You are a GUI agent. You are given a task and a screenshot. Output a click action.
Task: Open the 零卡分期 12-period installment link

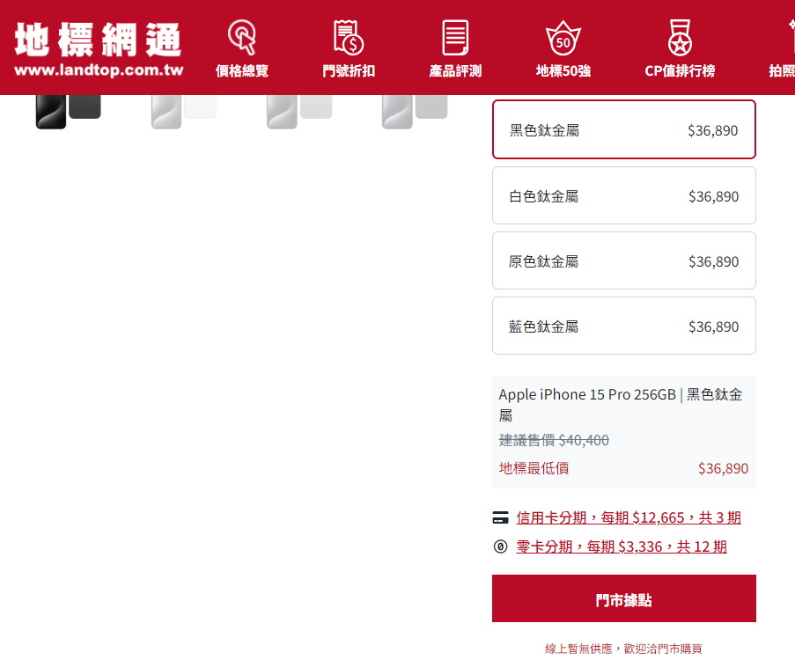[621, 547]
